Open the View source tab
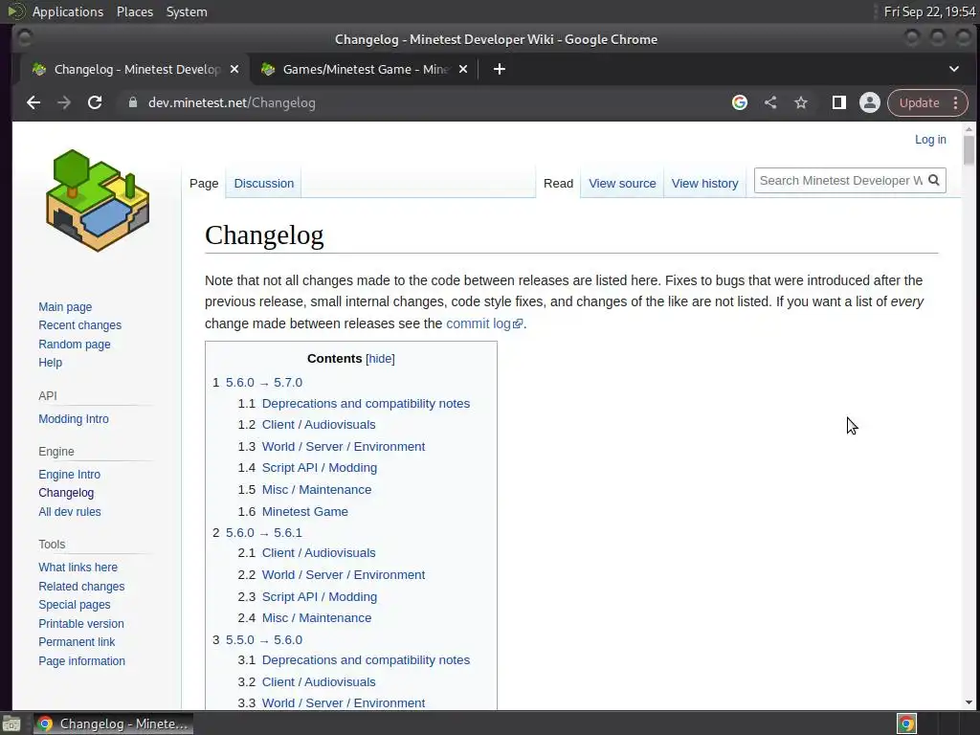Viewport: 980px width, 735px height. coord(622,183)
